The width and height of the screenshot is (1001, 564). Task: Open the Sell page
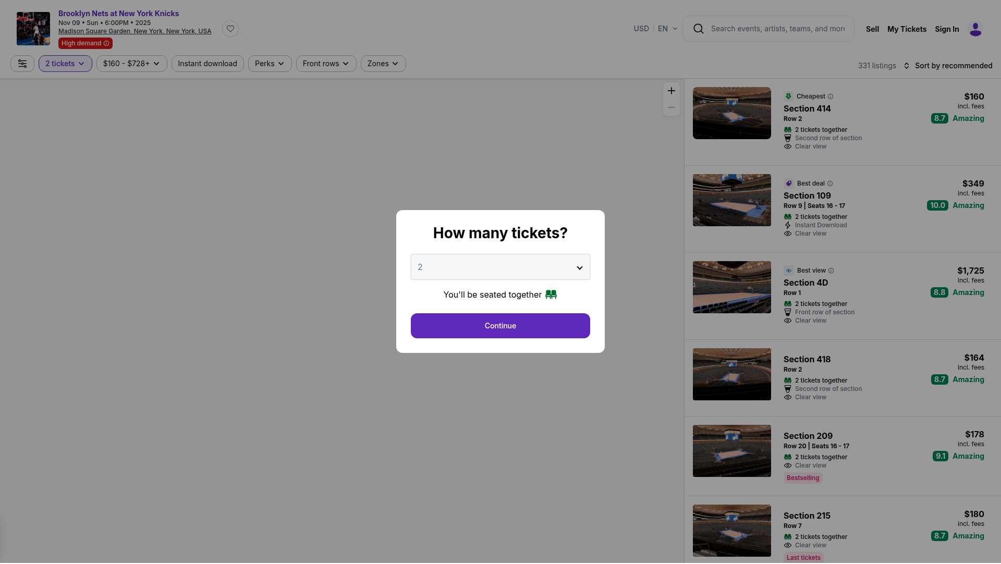pos(872,29)
